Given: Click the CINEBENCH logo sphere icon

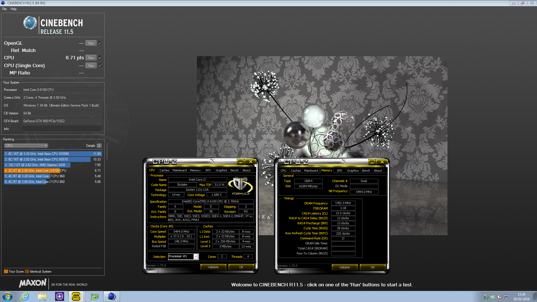Looking at the screenshot, I should 30,23.
